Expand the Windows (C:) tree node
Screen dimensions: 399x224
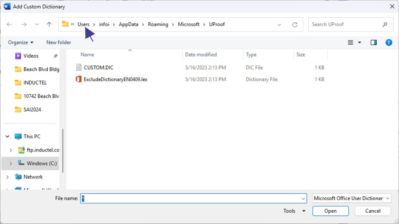tap(11, 163)
